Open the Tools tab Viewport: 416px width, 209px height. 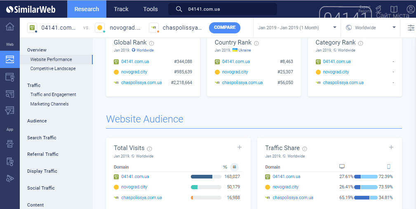pyautogui.click(x=150, y=9)
